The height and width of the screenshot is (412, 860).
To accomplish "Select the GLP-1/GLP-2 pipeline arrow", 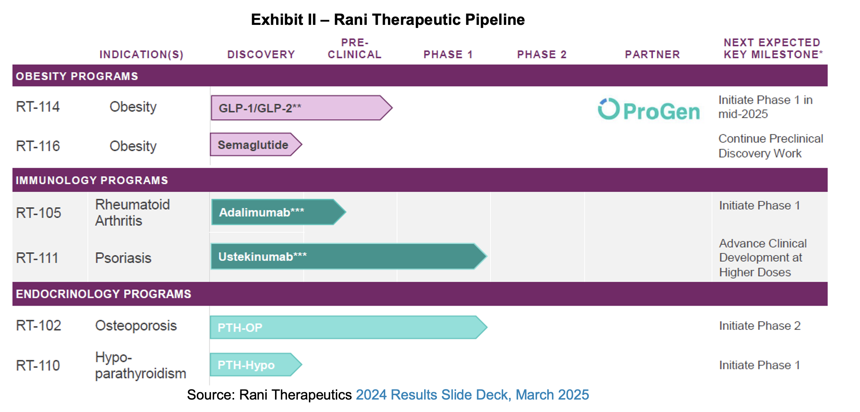I will click(300, 108).
